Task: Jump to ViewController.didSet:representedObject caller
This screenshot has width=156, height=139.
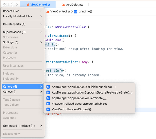Action: 79,104
